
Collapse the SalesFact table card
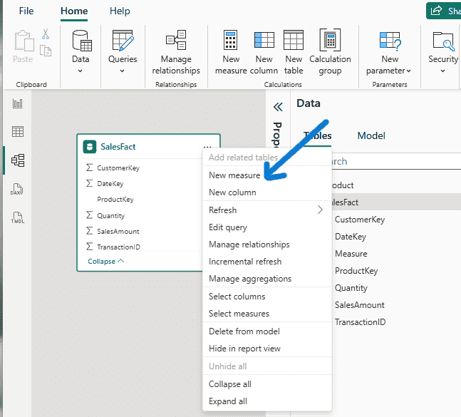click(106, 261)
